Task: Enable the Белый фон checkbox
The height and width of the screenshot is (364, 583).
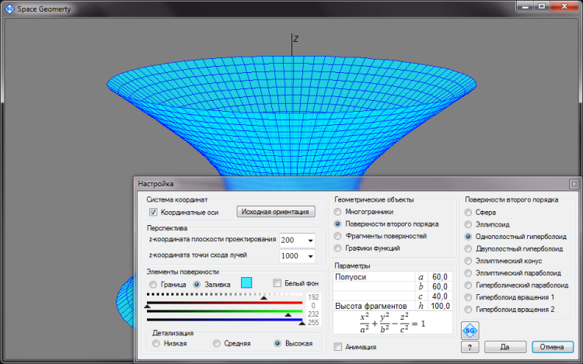Action: [x=277, y=284]
